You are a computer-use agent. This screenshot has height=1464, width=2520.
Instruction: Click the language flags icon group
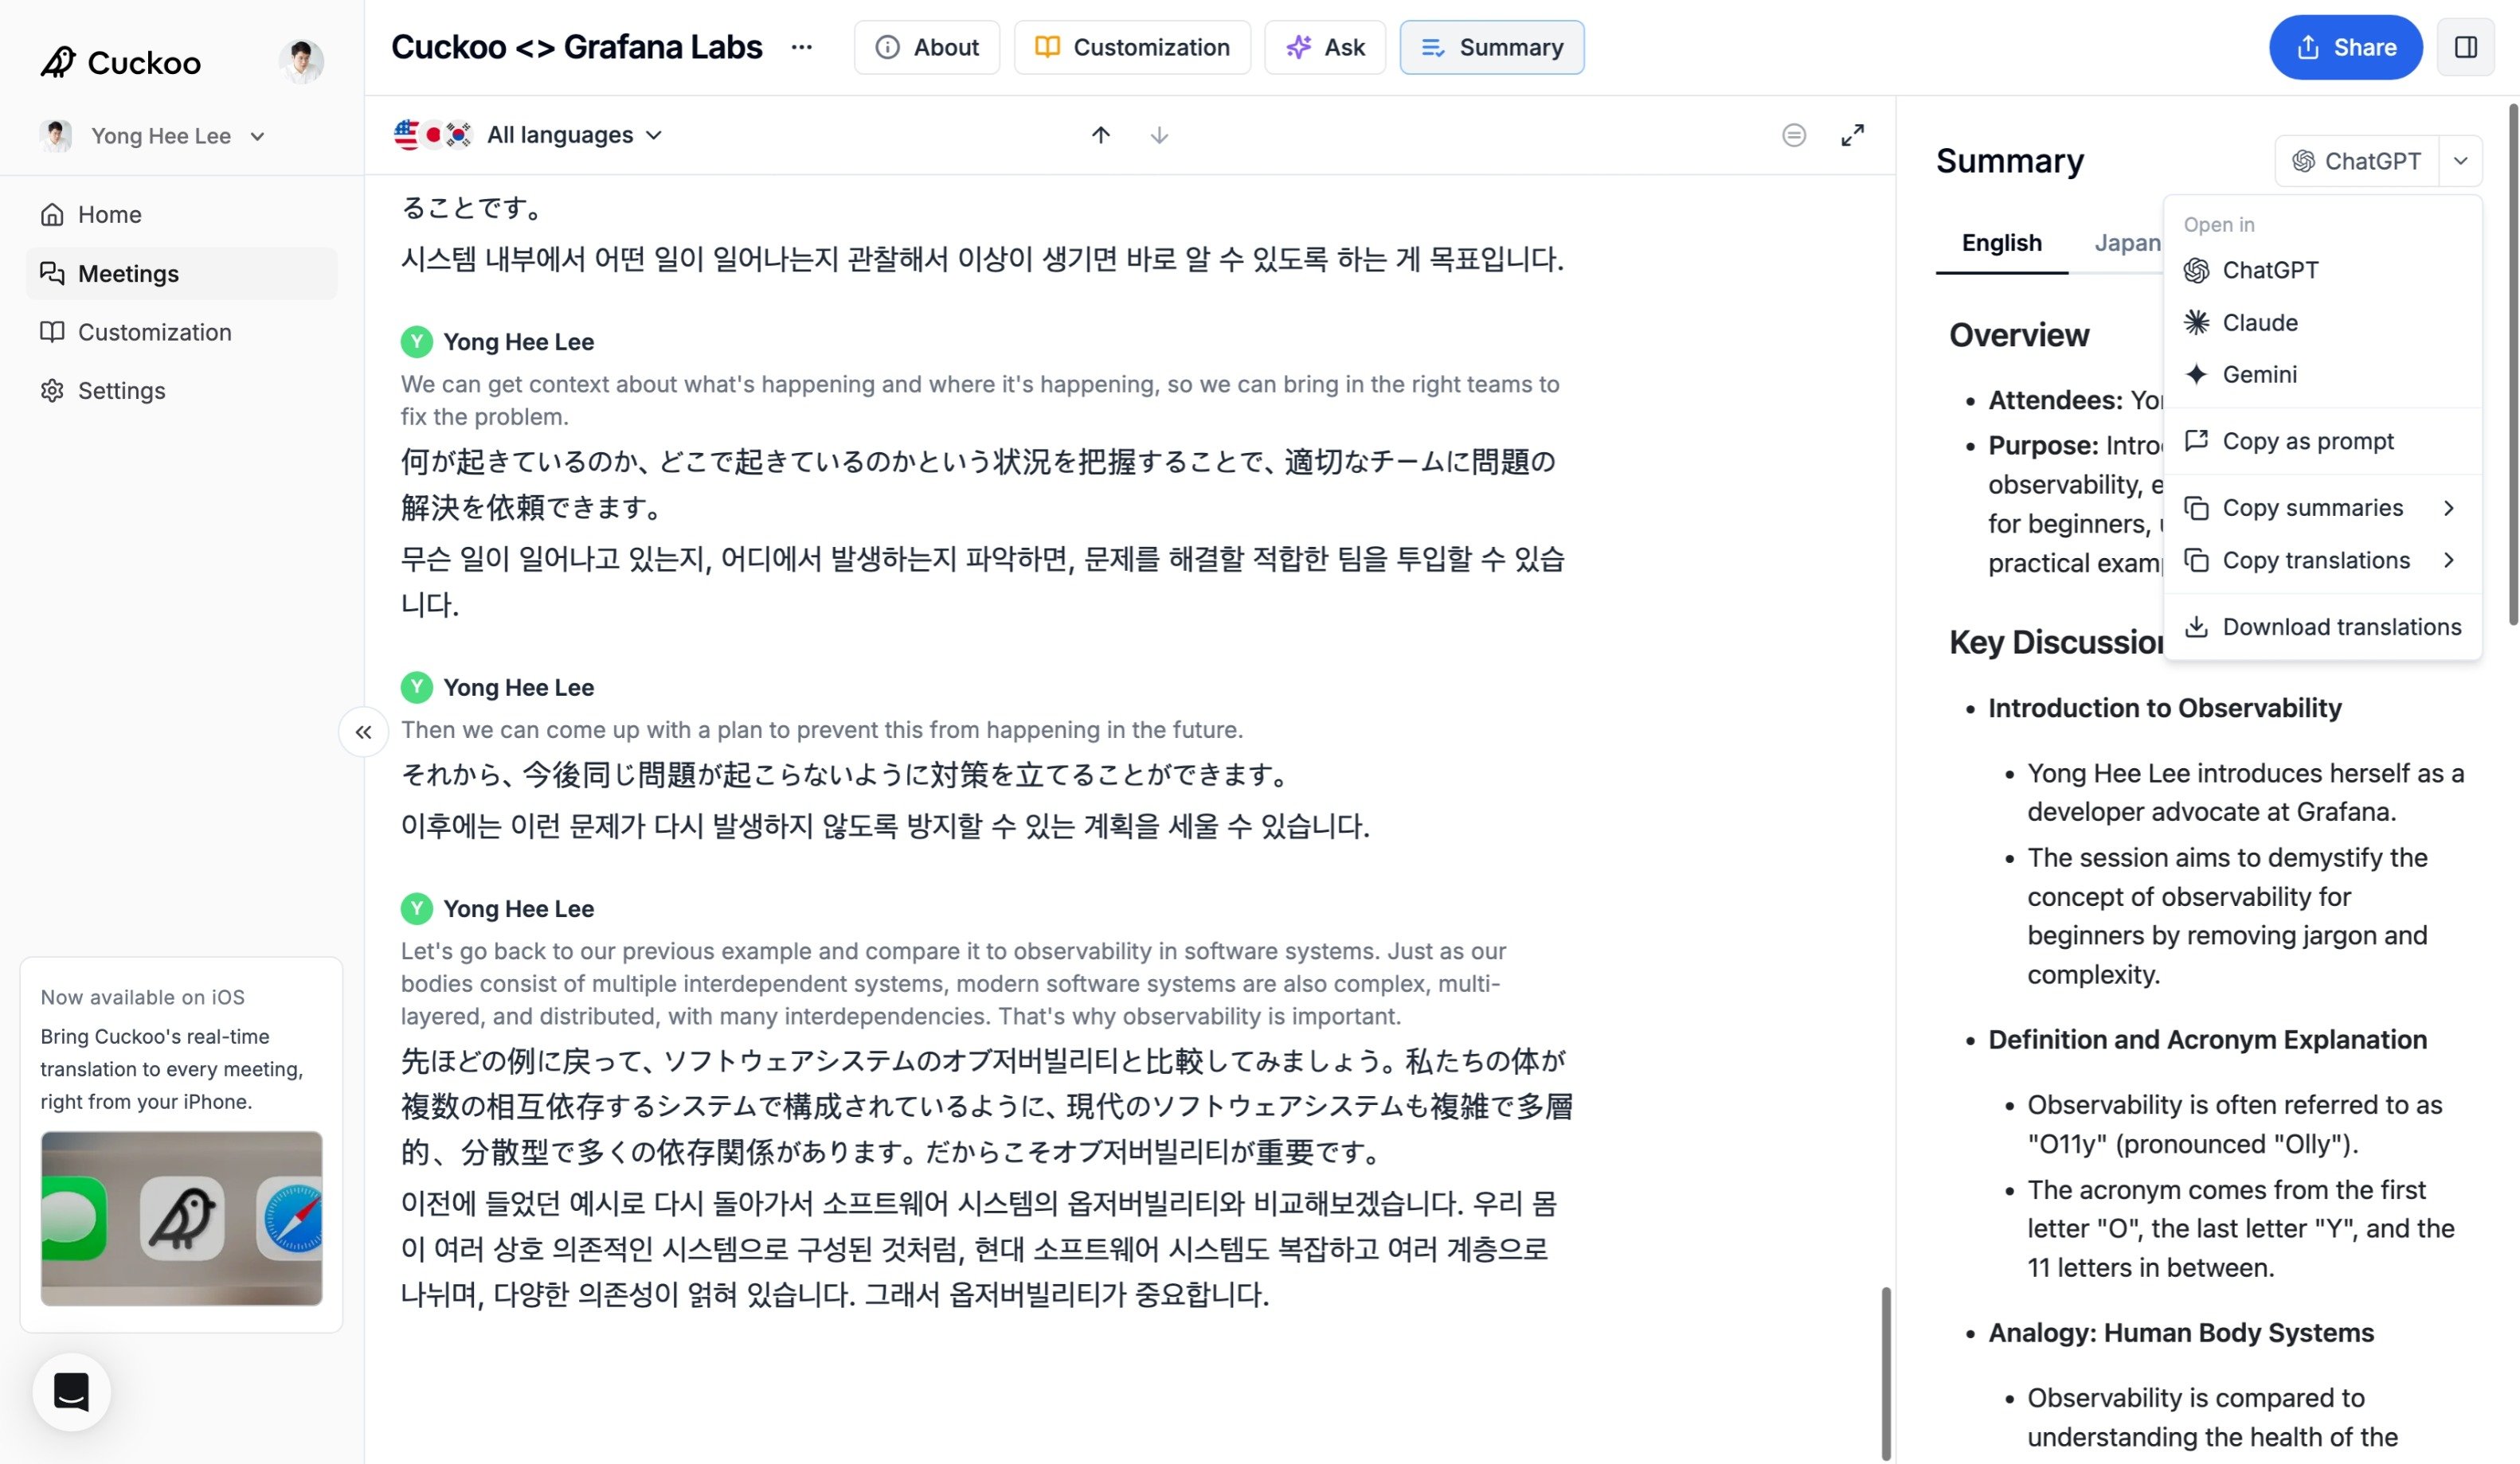pyautogui.click(x=432, y=135)
